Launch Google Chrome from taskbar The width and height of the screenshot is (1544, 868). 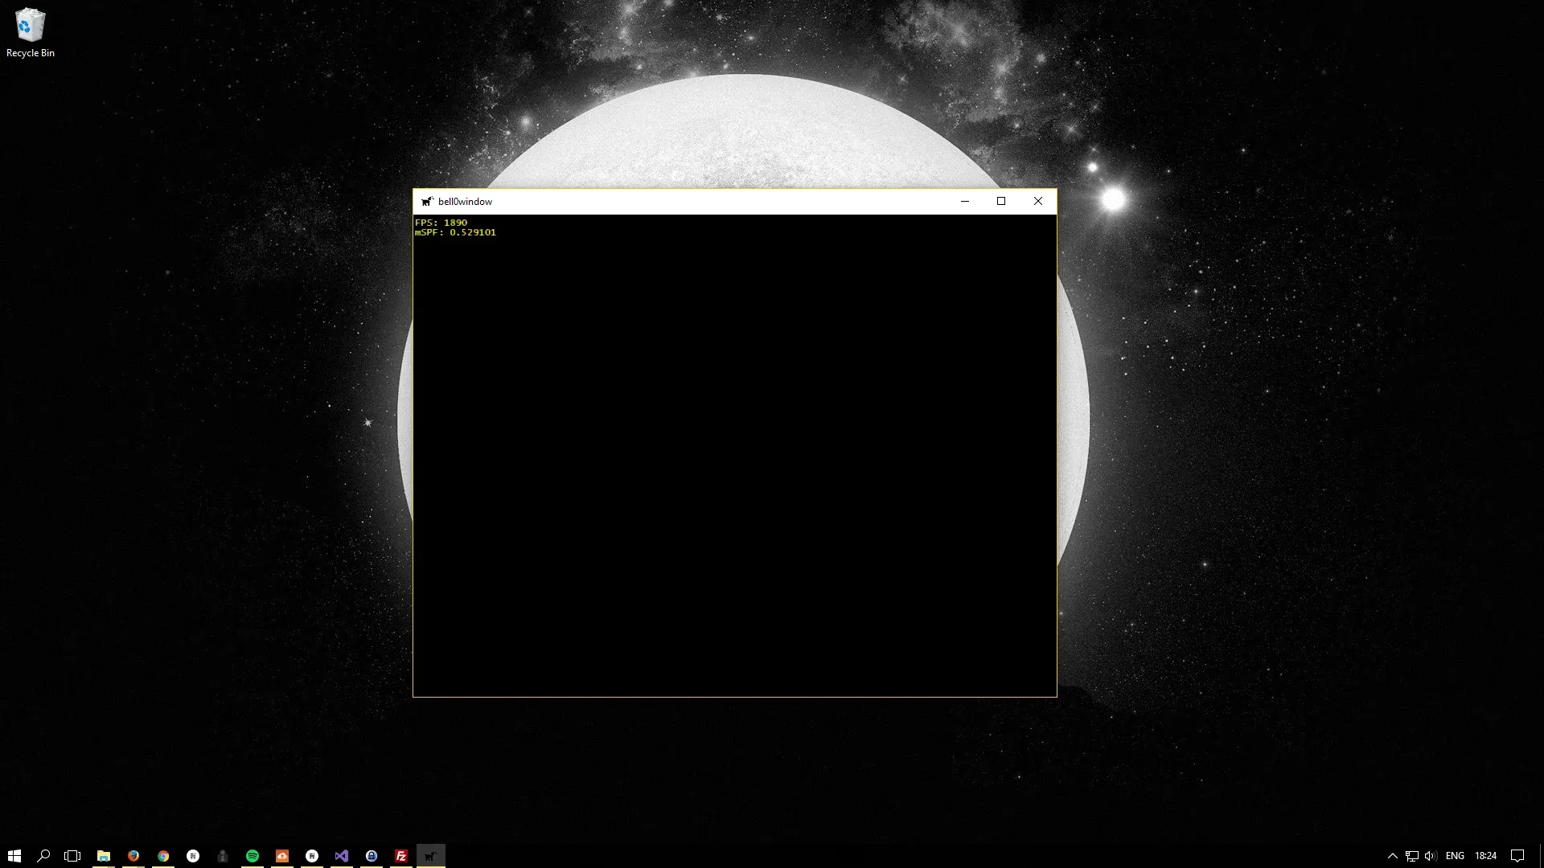[163, 856]
